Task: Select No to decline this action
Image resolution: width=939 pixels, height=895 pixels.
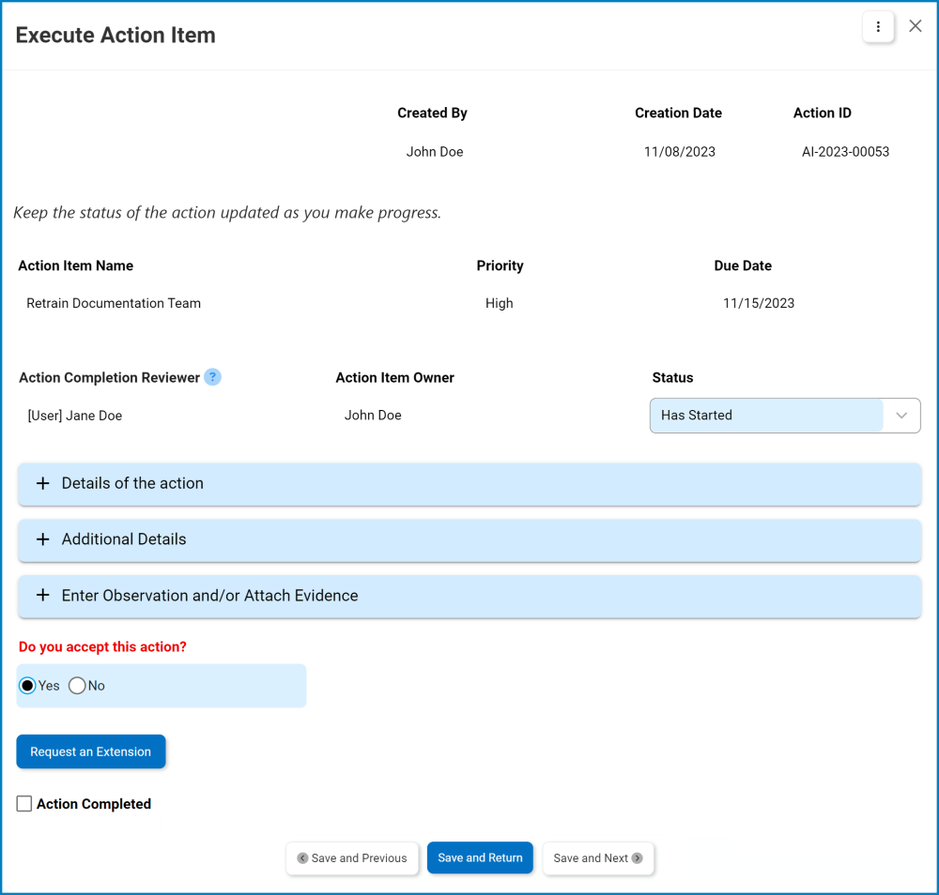Action: point(78,686)
